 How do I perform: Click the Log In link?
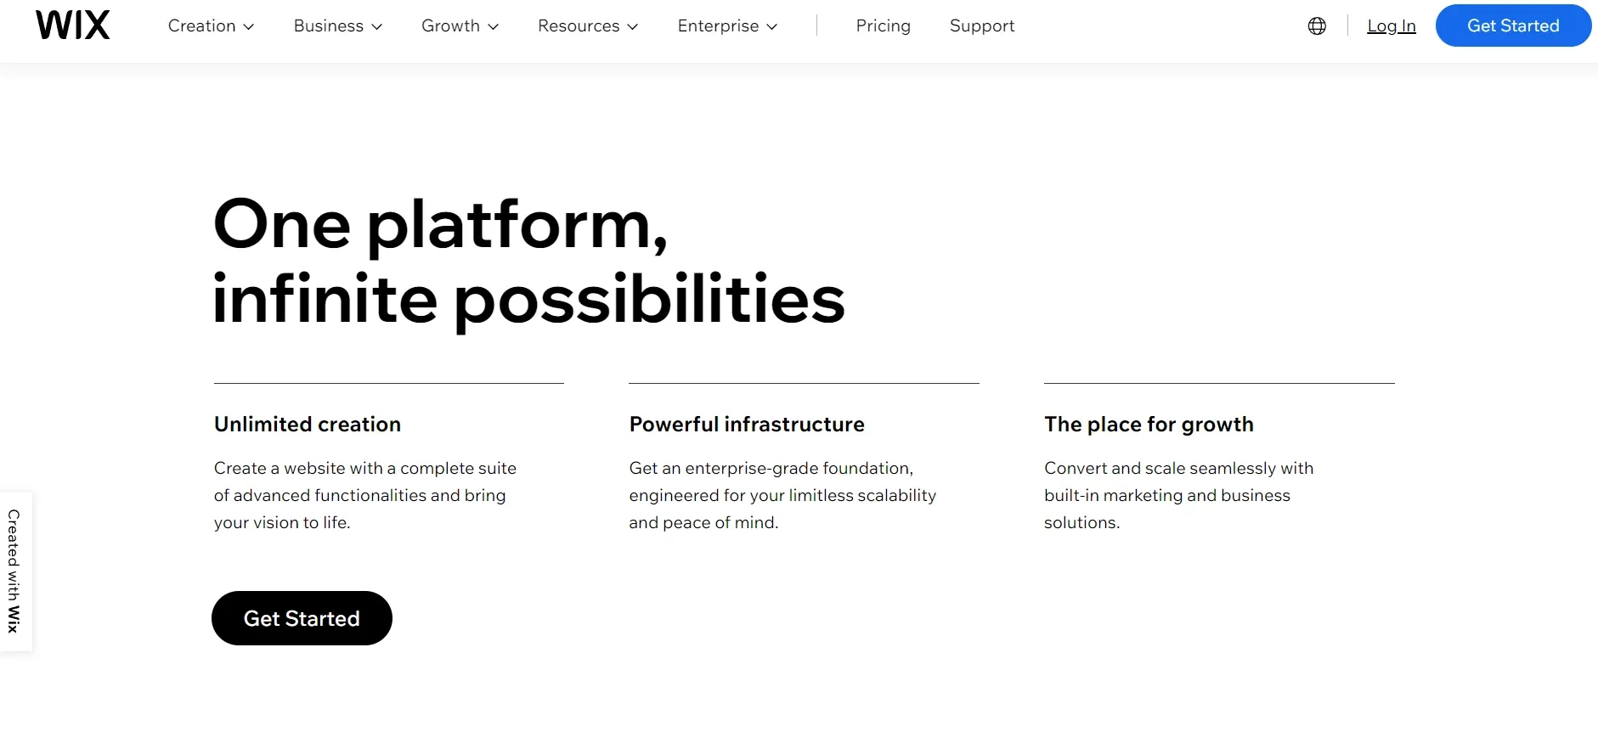coord(1392,26)
